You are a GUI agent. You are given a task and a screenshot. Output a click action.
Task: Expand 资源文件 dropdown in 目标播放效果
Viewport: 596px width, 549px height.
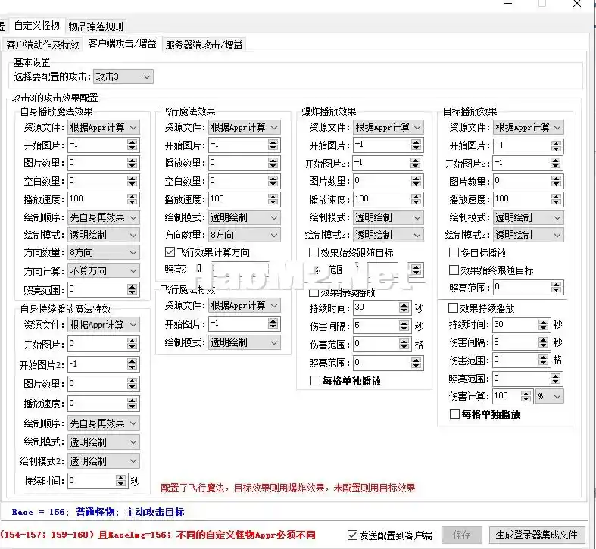528,127
